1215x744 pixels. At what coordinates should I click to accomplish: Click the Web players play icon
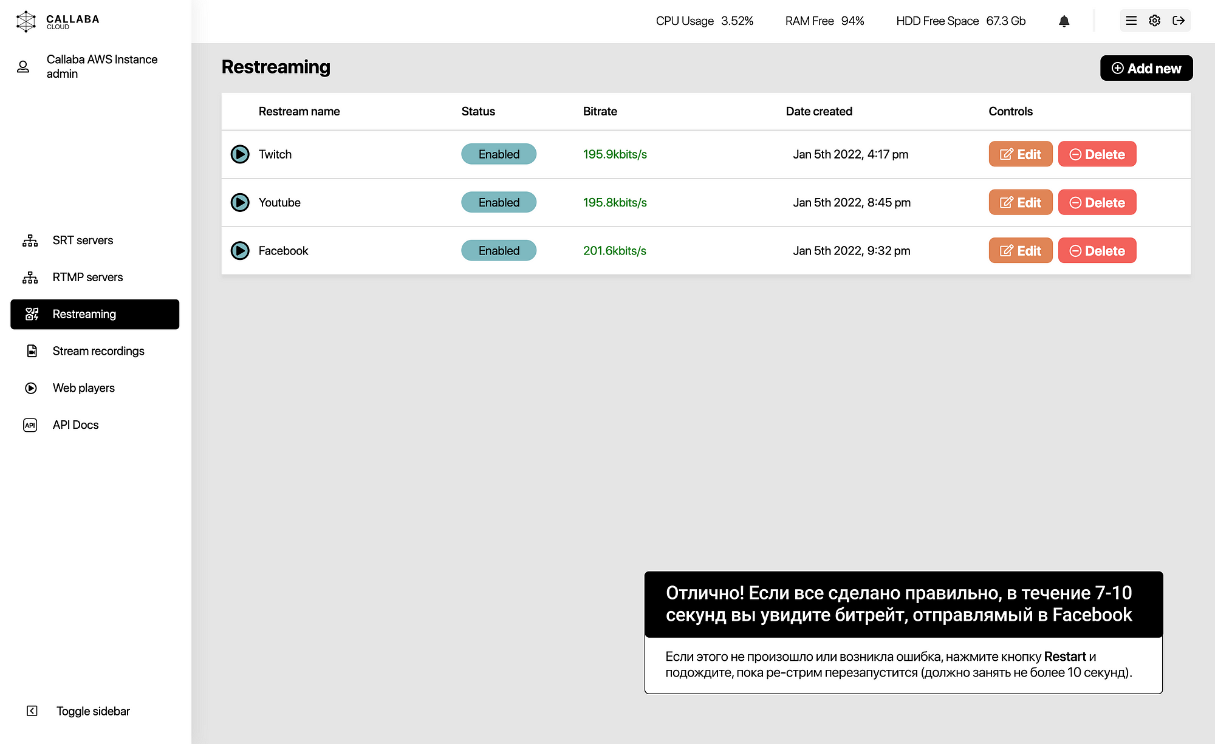(31, 388)
